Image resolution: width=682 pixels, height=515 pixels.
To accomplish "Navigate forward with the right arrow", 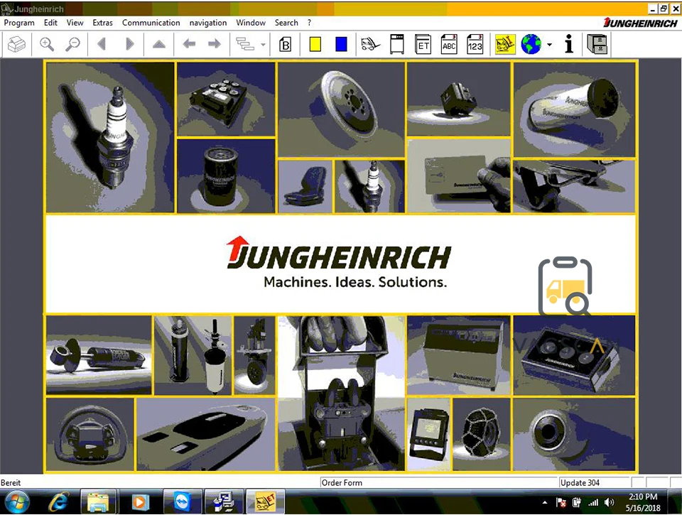I will point(215,43).
